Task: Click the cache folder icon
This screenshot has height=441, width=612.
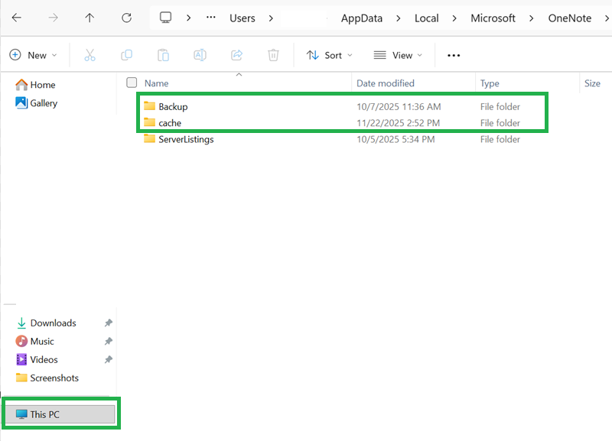Action: pyautogui.click(x=149, y=122)
